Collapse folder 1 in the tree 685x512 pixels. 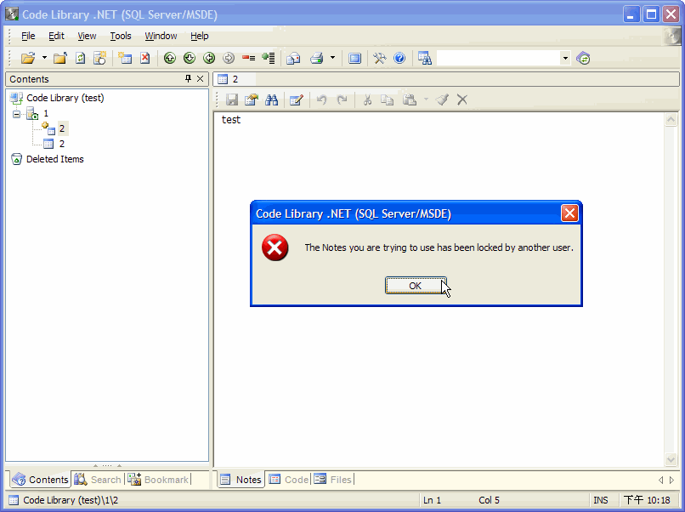17,114
